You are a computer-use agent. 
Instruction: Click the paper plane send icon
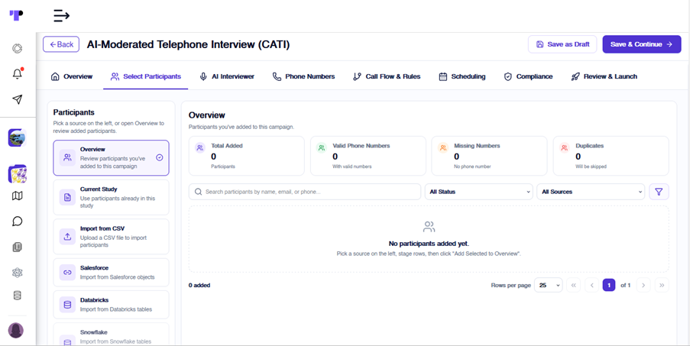click(17, 99)
